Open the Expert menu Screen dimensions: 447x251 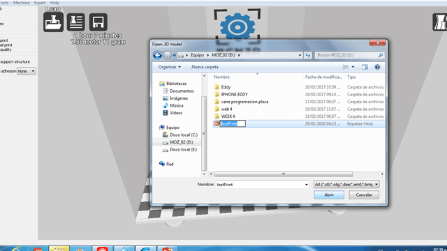[x=40, y=3]
